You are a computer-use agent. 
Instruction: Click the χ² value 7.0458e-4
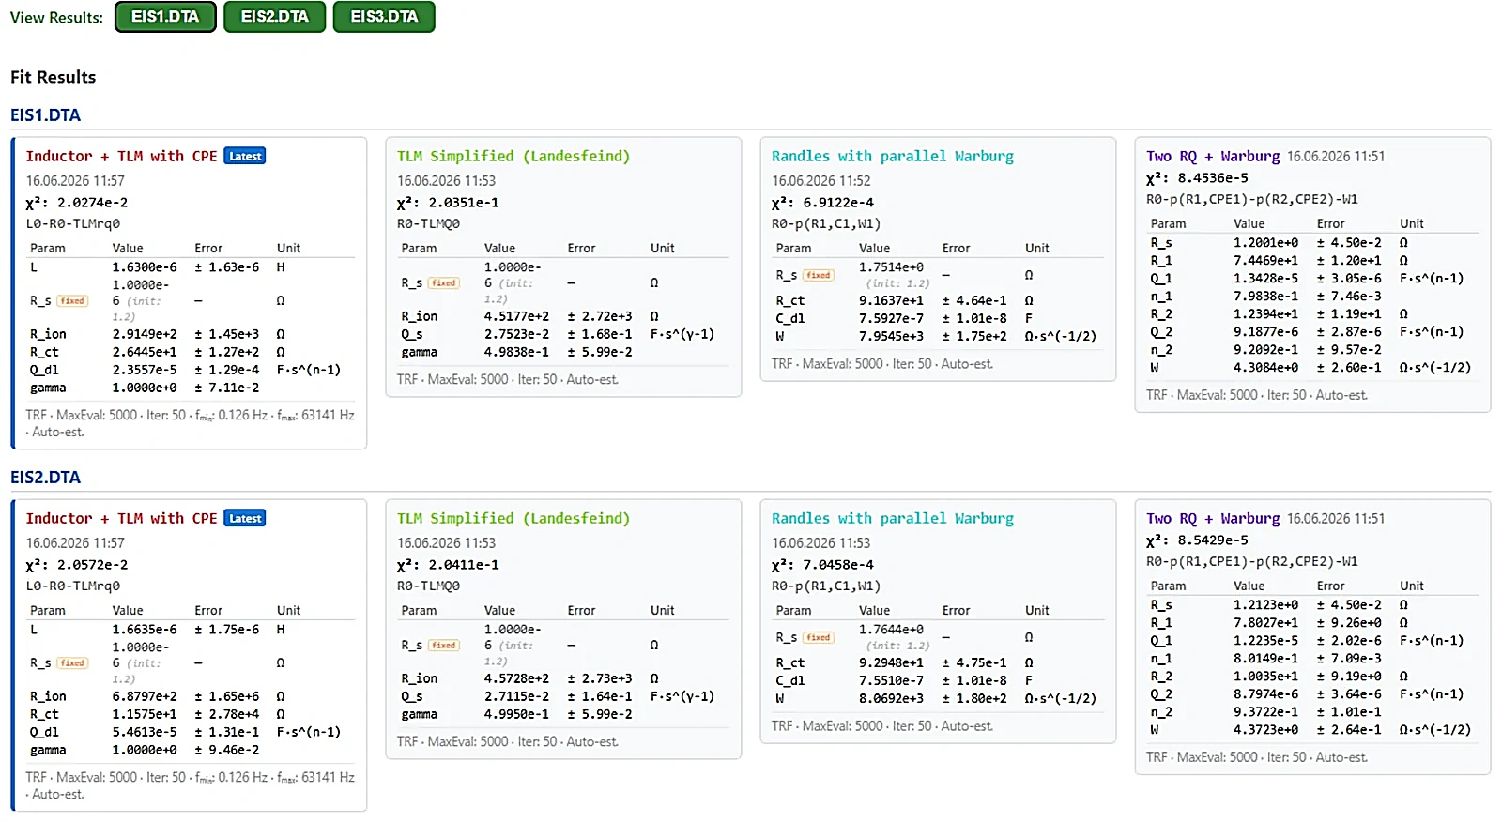point(838,565)
